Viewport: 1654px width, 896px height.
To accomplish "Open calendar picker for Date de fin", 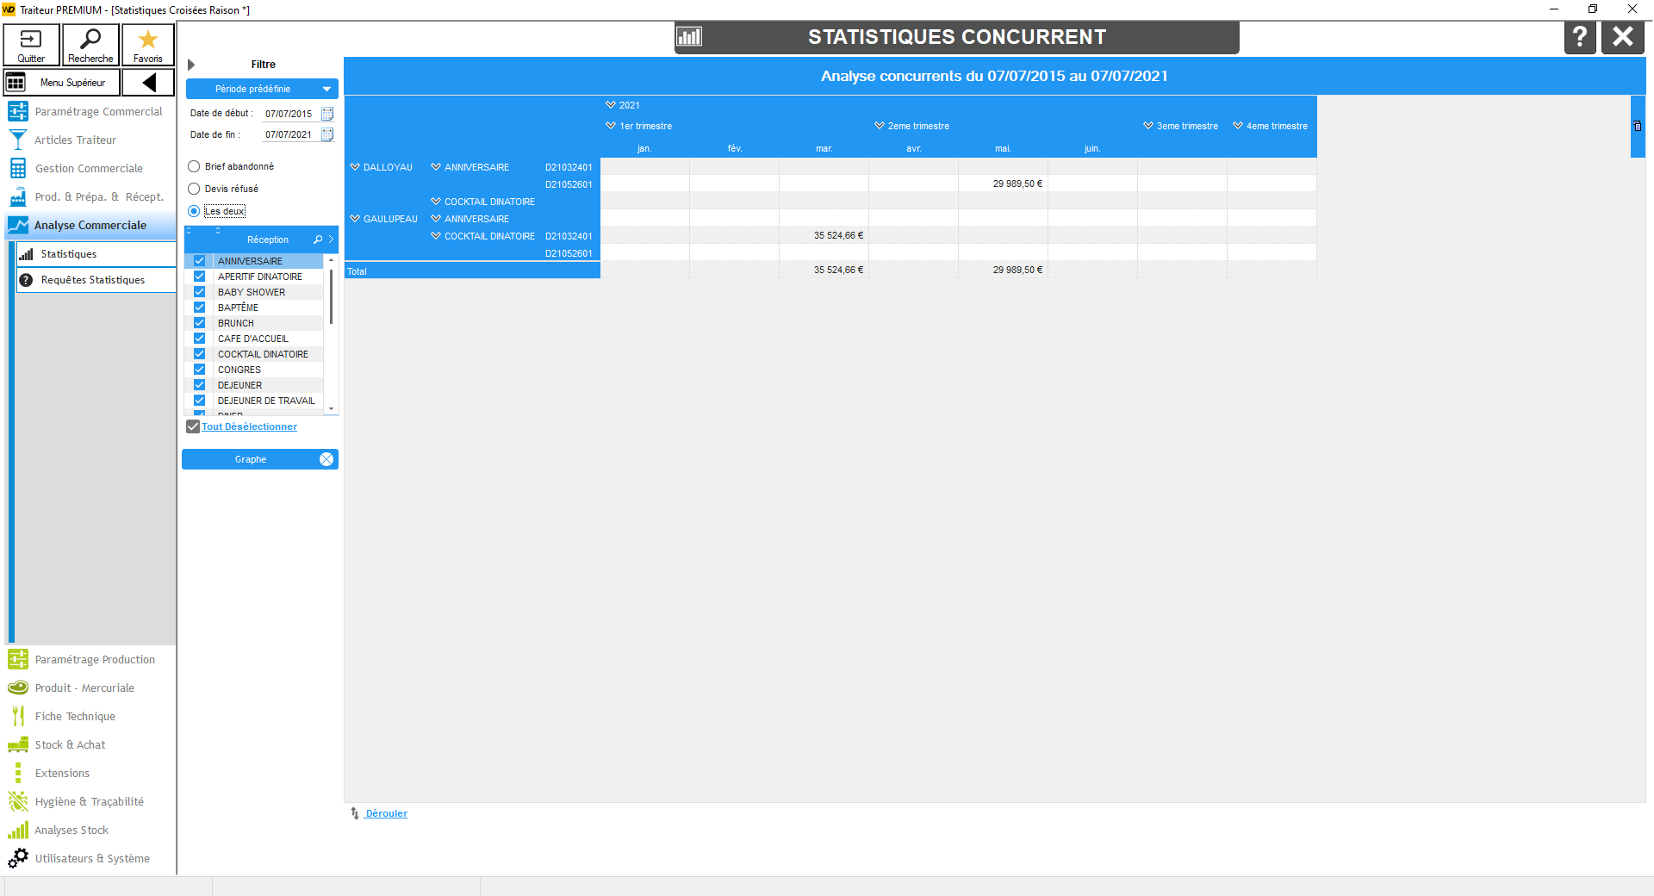I will (x=327, y=134).
